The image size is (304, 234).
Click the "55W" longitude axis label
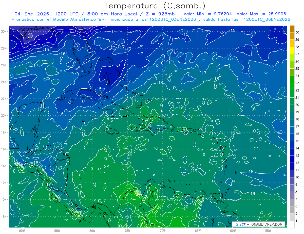pos(268,231)
